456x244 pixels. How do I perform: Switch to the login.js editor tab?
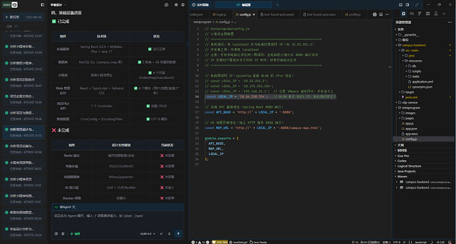[x=219, y=15]
